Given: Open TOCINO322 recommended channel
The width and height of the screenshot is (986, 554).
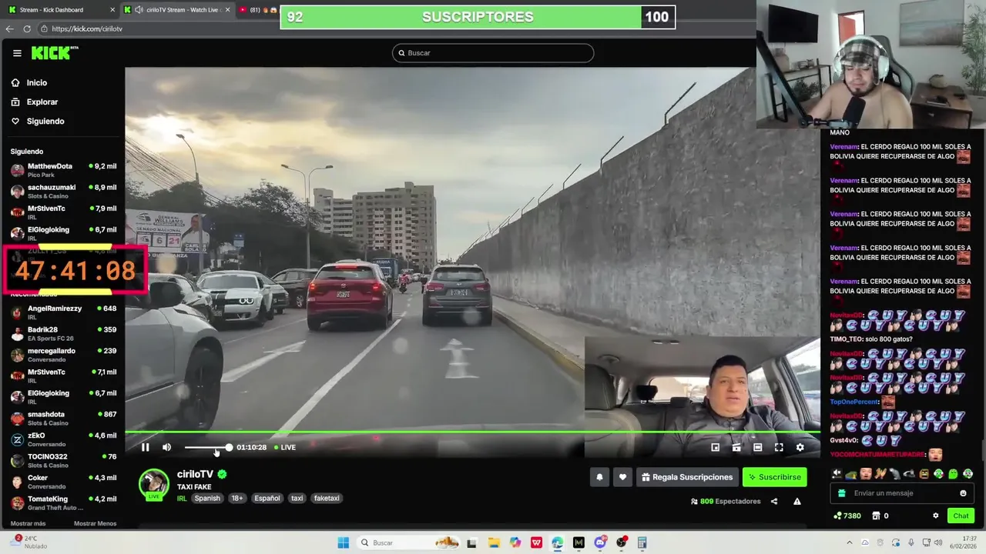Looking at the screenshot, I should (x=63, y=461).
